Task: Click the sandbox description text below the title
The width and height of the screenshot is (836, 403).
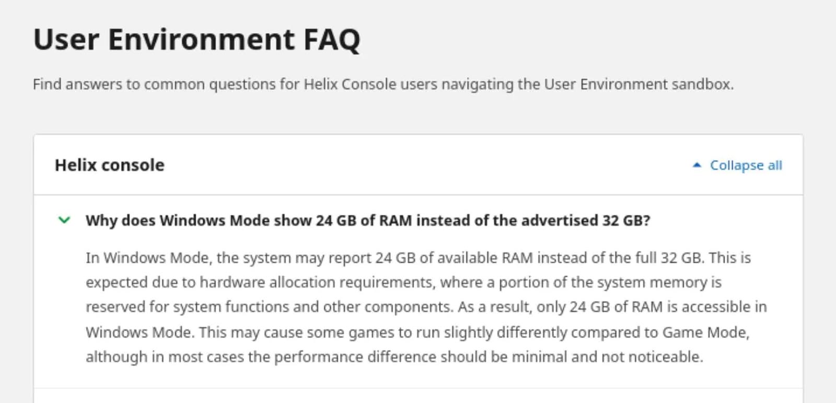Action: click(384, 84)
